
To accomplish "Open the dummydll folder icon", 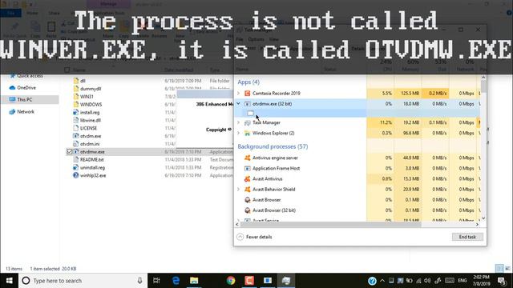I will click(76, 89).
